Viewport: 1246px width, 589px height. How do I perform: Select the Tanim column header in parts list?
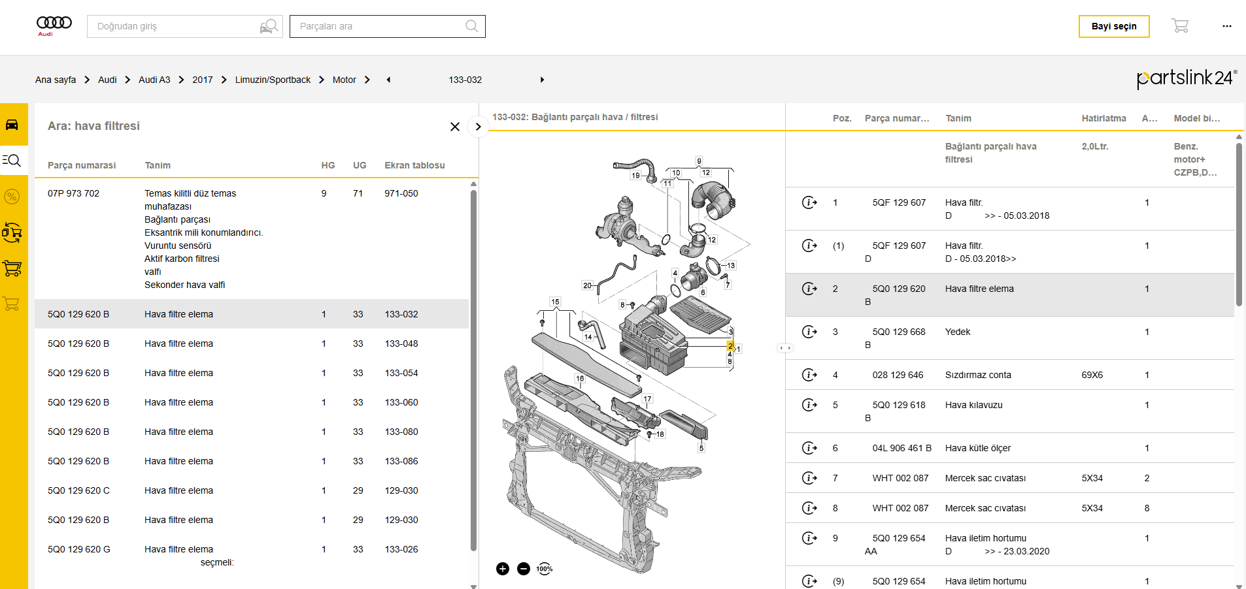pyautogui.click(x=958, y=118)
